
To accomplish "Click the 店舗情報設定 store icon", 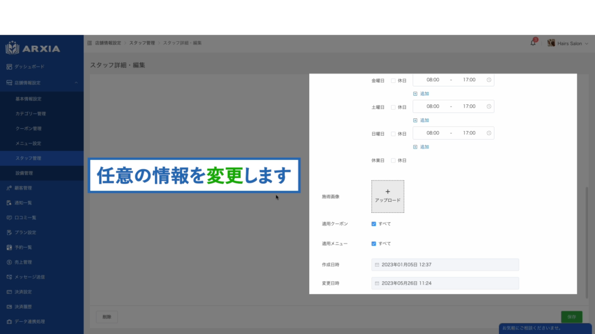I will click(9, 82).
